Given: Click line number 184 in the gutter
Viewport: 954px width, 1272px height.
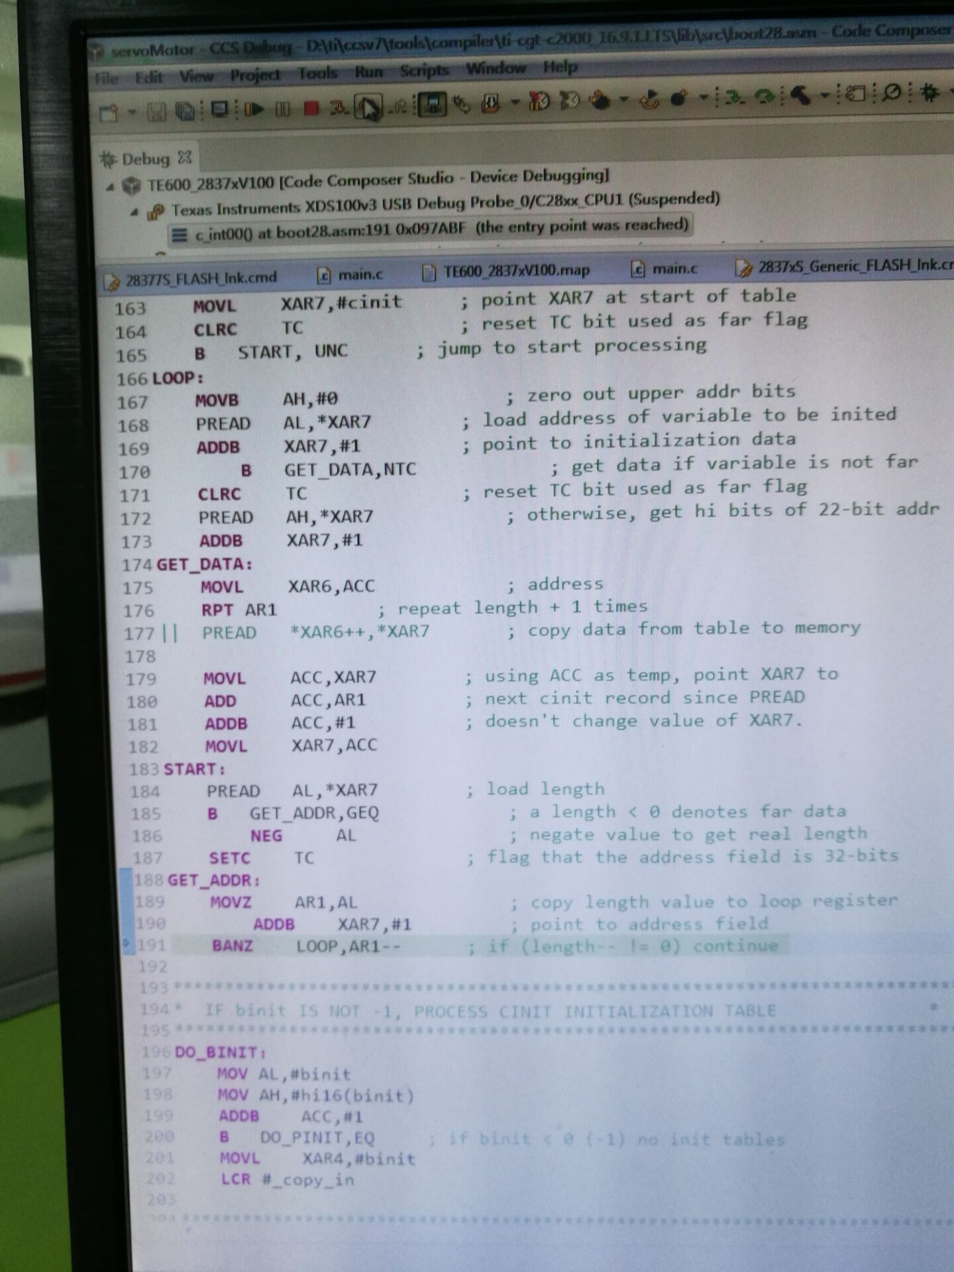Looking at the screenshot, I should [144, 792].
